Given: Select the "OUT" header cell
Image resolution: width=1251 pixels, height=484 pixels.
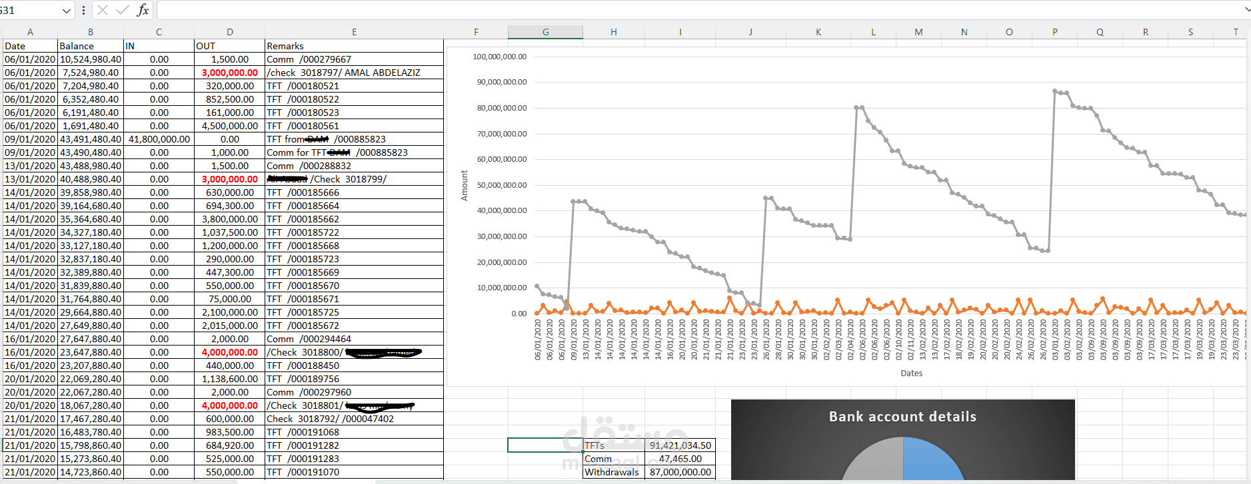Looking at the screenshot, I should click(x=229, y=46).
